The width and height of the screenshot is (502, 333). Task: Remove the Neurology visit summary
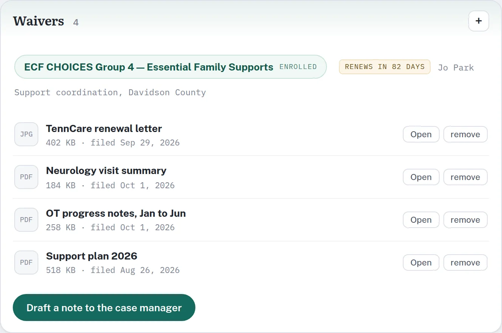pyautogui.click(x=465, y=177)
